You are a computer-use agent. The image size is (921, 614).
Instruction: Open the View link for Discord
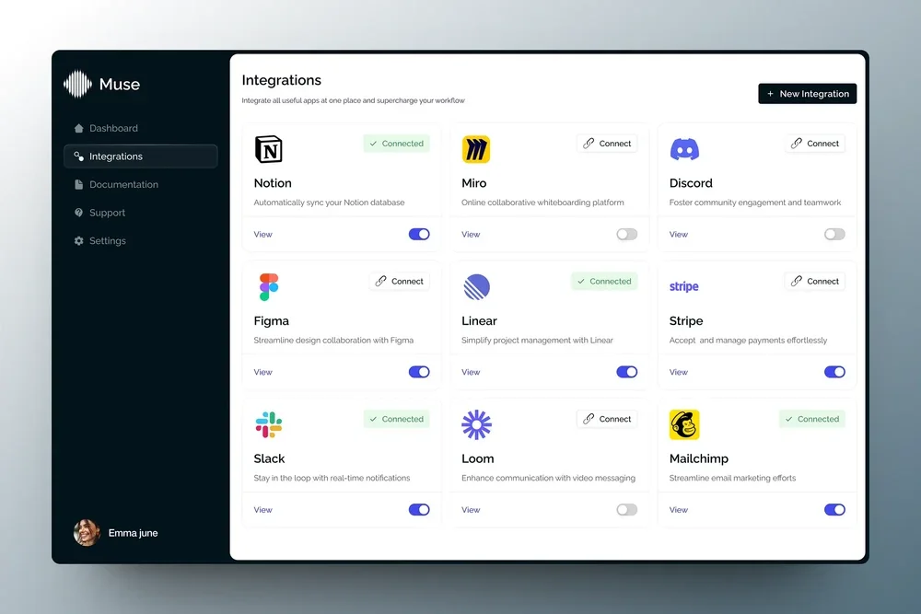679,234
